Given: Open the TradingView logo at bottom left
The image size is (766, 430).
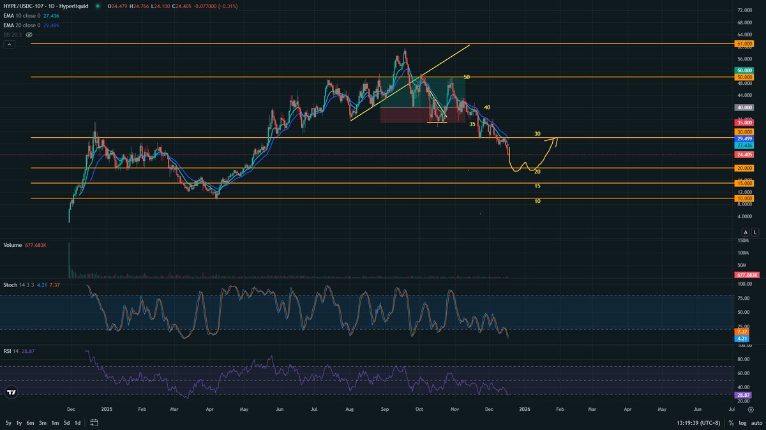Looking at the screenshot, I should (x=10, y=393).
